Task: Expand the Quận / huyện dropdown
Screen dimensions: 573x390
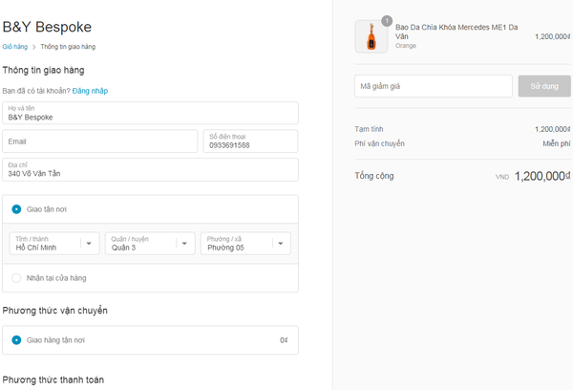Action: tap(149, 244)
